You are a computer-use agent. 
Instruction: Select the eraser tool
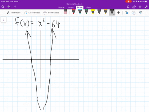click(x=65, y=12)
